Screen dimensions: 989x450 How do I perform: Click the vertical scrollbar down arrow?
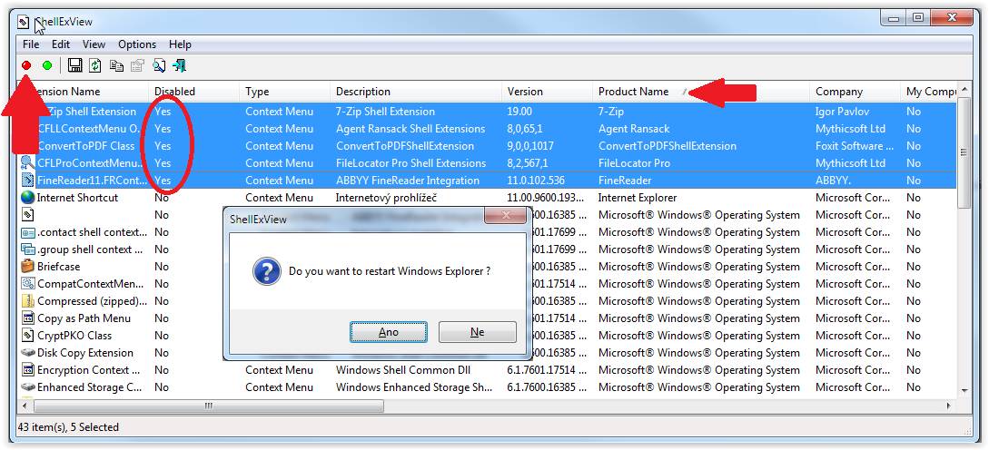[964, 391]
